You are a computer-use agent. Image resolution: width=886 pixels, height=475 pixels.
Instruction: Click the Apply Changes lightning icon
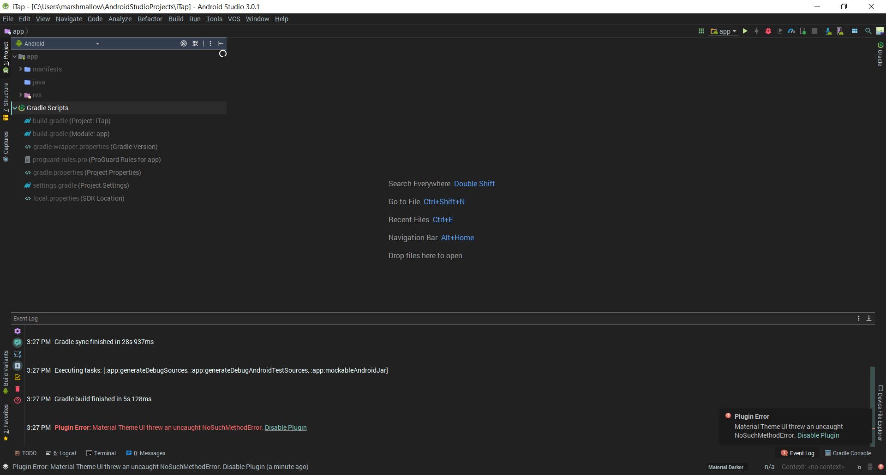click(x=756, y=31)
